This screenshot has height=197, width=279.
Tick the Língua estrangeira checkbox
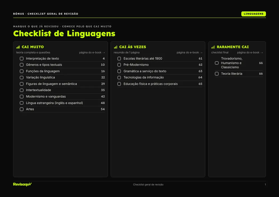click(21, 103)
